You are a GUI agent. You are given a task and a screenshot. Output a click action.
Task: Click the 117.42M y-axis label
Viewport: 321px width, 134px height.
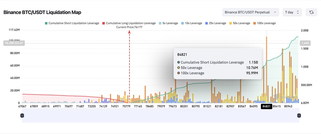click(14, 30)
